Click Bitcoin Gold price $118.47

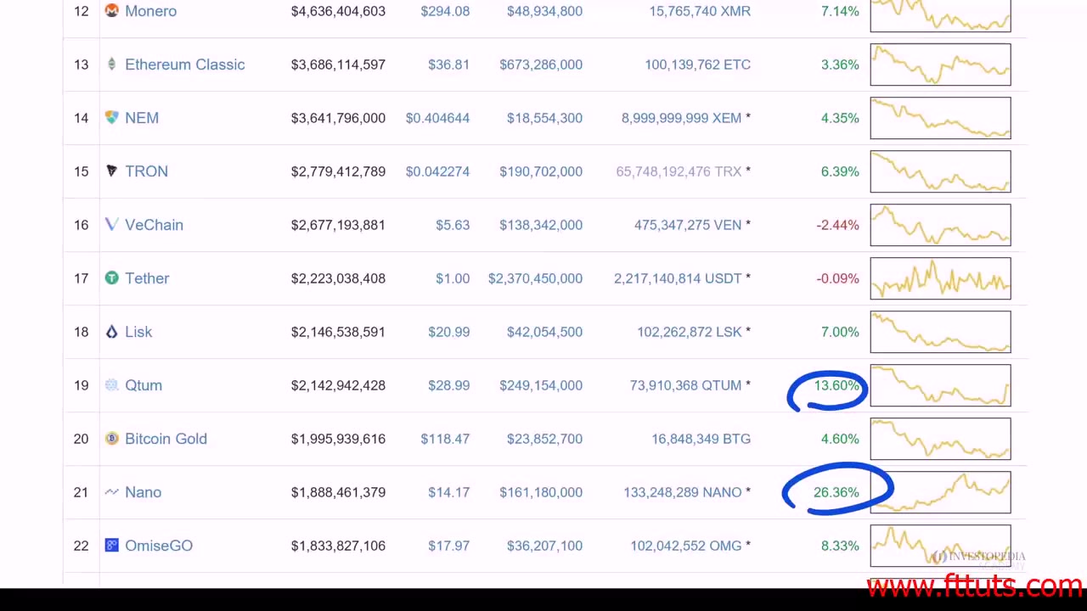445,439
